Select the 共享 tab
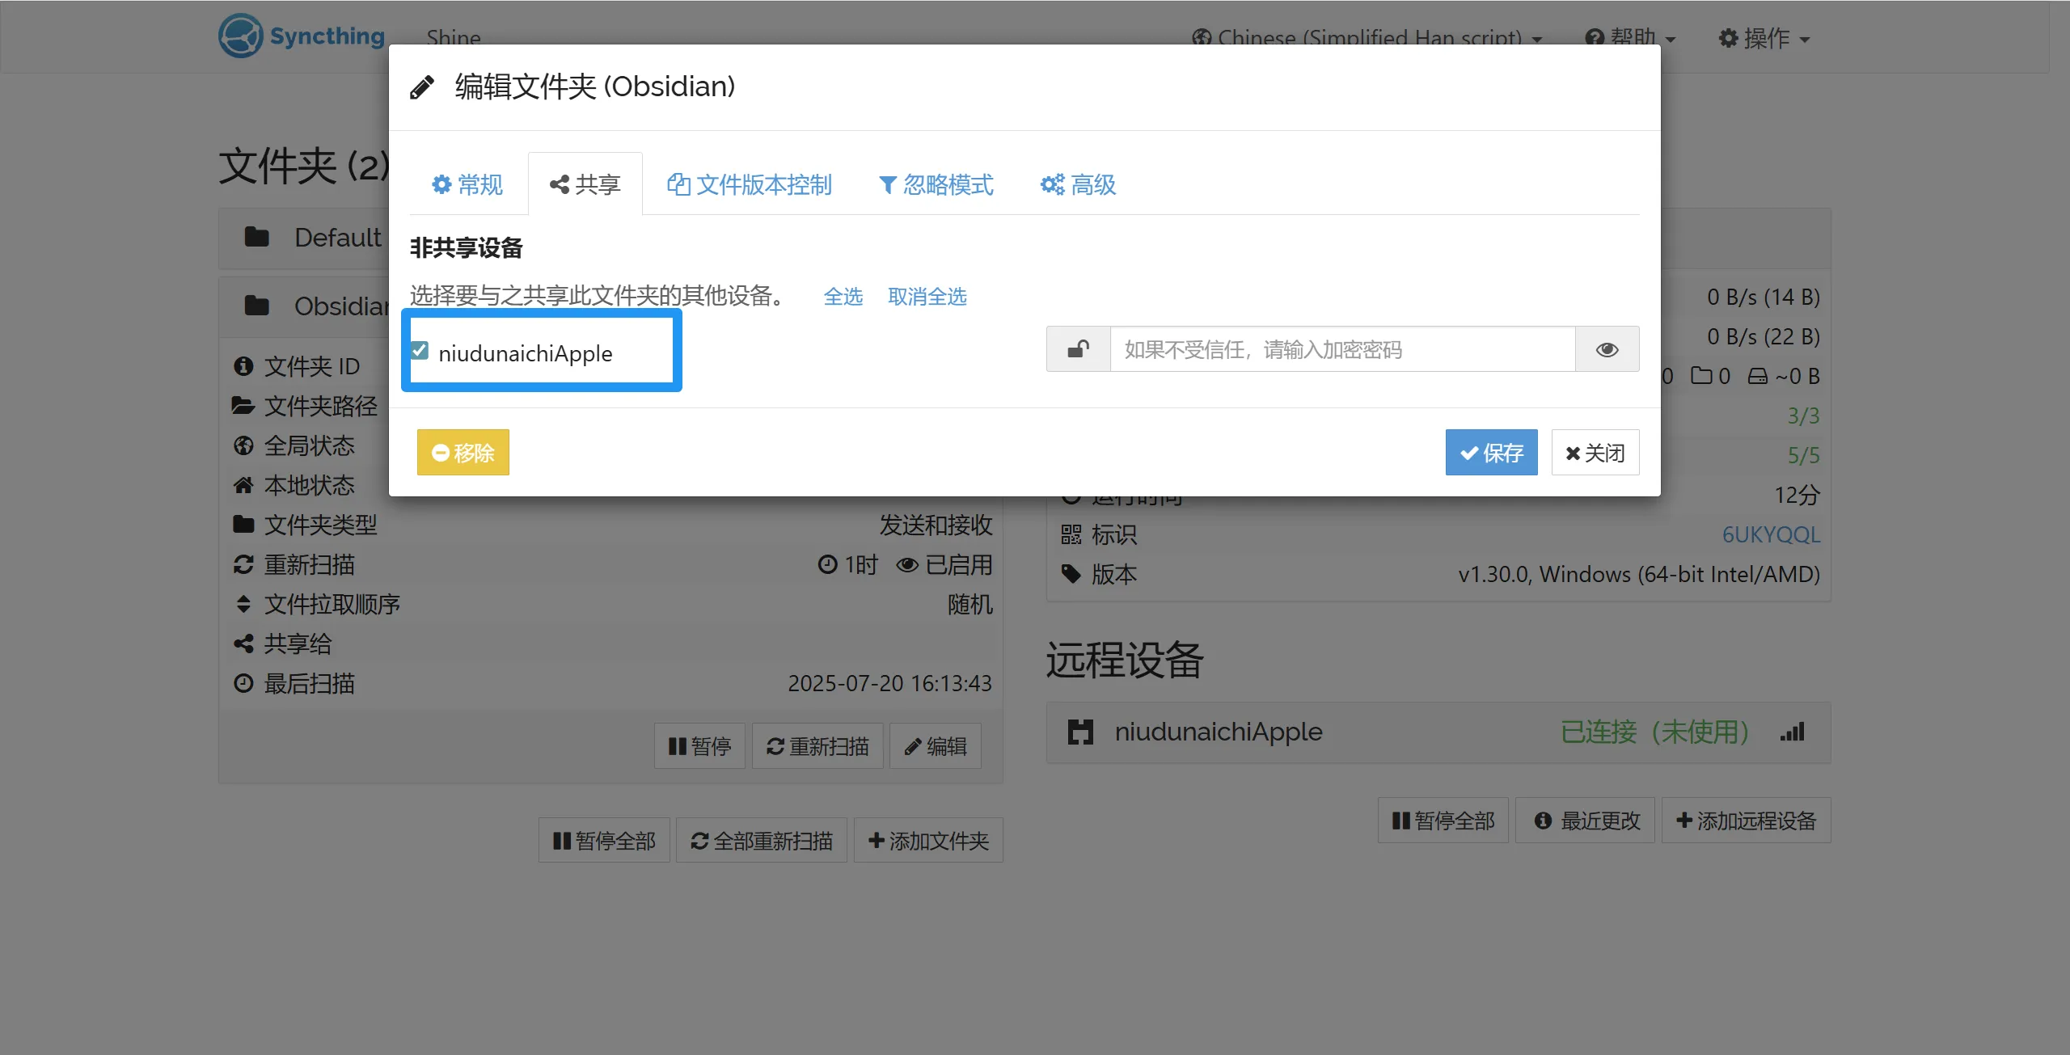Image resolution: width=2070 pixels, height=1055 pixels. tap(585, 184)
